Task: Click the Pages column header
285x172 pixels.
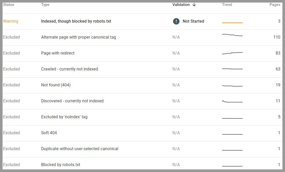Action: pyautogui.click(x=275, y=5)
